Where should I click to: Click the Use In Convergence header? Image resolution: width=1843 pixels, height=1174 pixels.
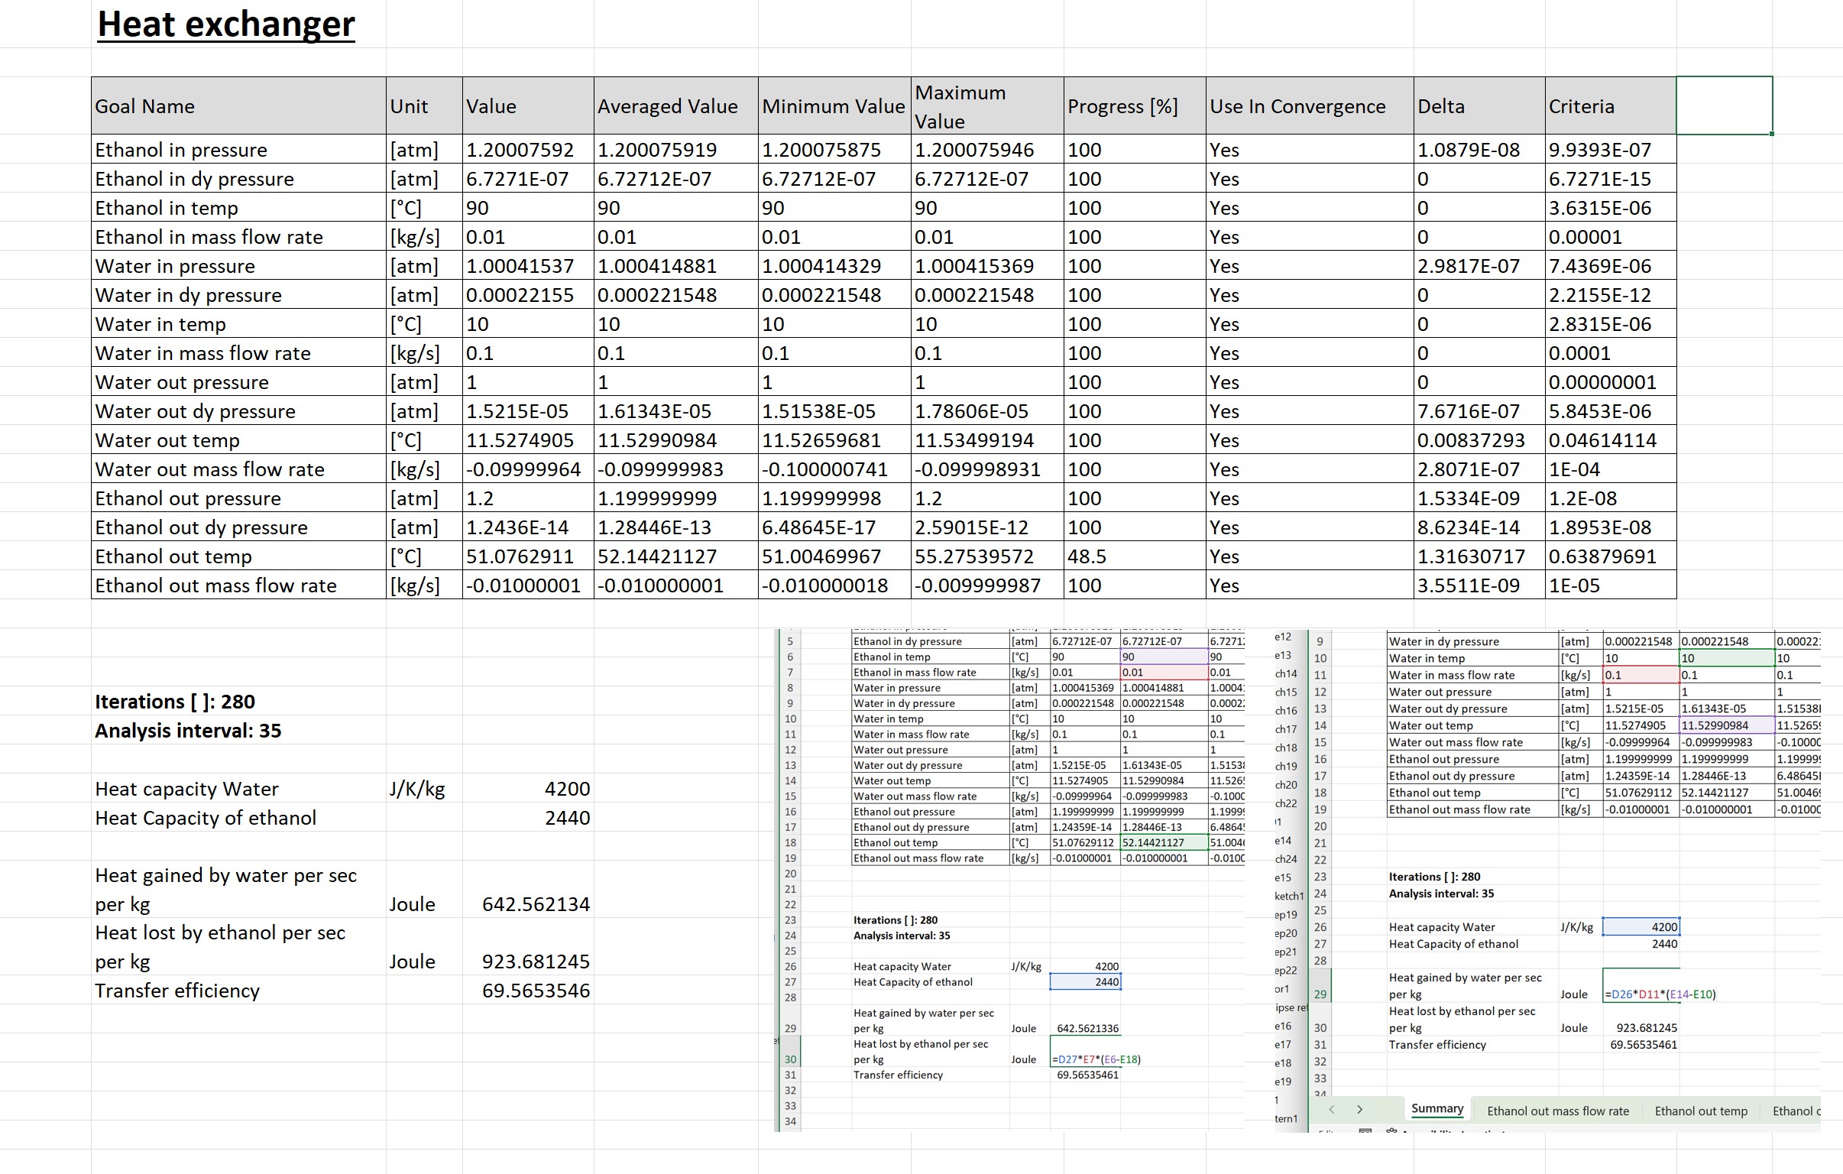pos(1310,105)
